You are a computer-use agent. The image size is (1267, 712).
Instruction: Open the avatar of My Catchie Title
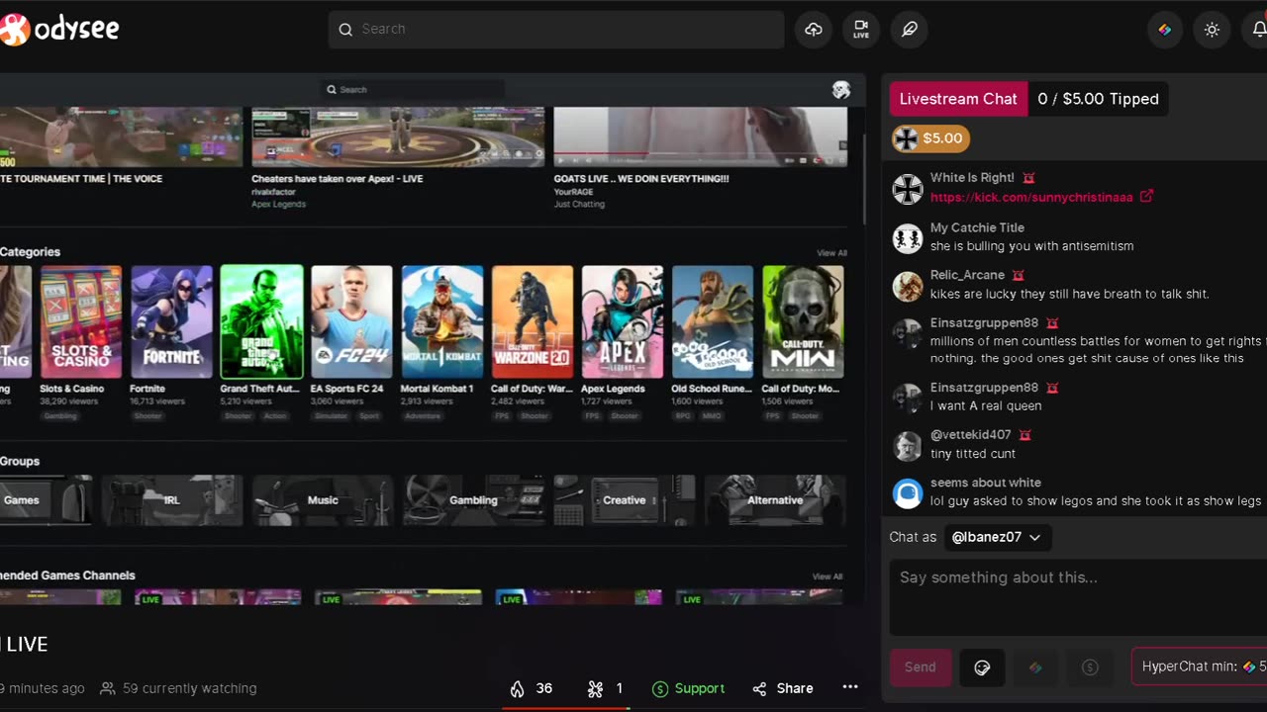point(908,237)
